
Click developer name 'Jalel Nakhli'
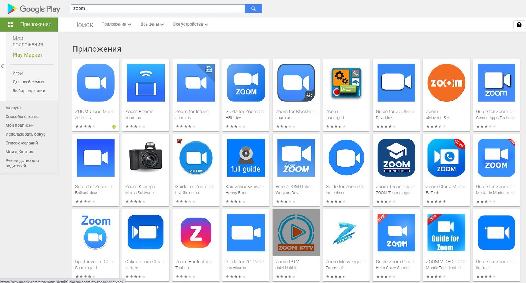click(x=286, y=268)
